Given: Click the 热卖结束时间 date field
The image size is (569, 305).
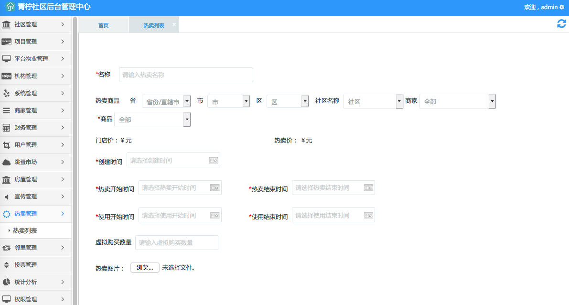Looking at the screenshot, I should 333,188.
